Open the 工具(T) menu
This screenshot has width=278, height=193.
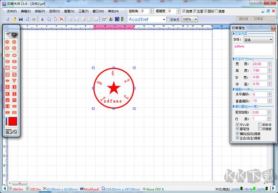84,11
